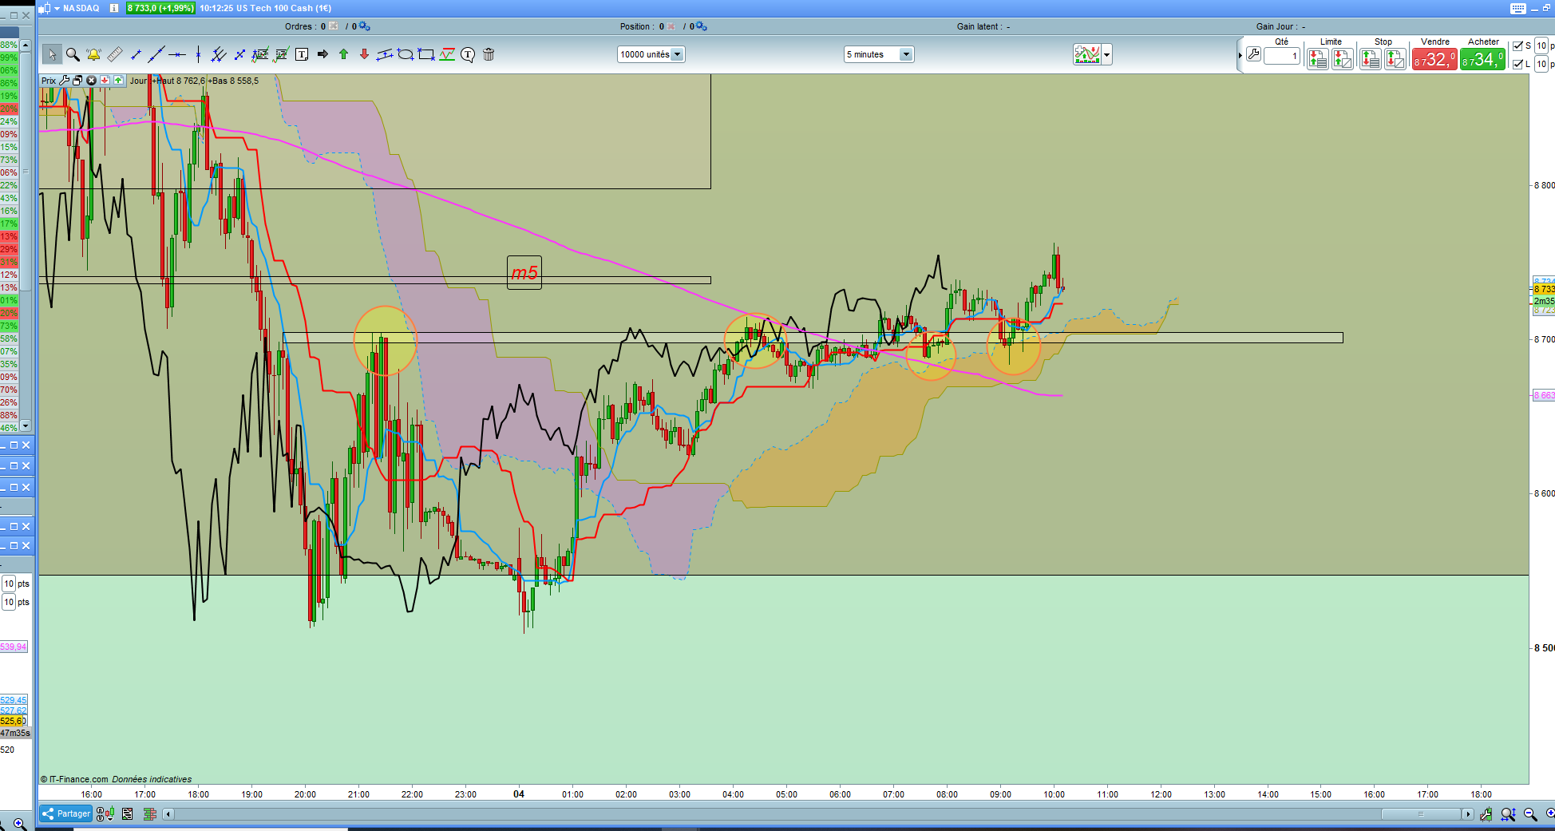The height and width of the screenshot is (831, 1555).
Task: Open the gear settings beside Ordres
Action: coord(364,26)
